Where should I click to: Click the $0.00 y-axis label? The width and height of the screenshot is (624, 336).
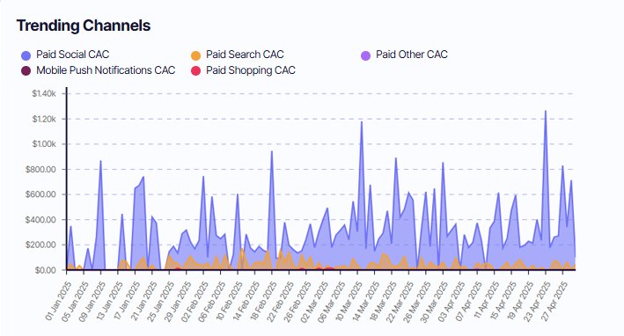coord(45,270)
